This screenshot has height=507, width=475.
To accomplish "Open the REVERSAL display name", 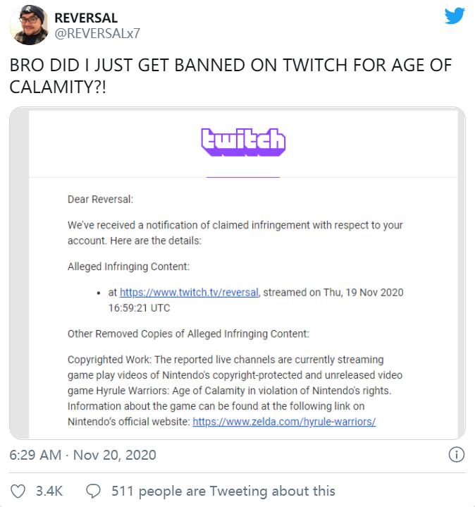I will tap(85, 17).
